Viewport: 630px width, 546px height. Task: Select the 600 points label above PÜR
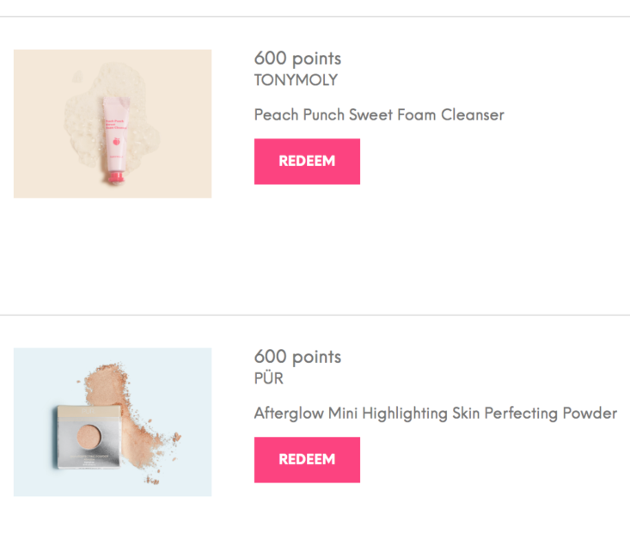297,357
